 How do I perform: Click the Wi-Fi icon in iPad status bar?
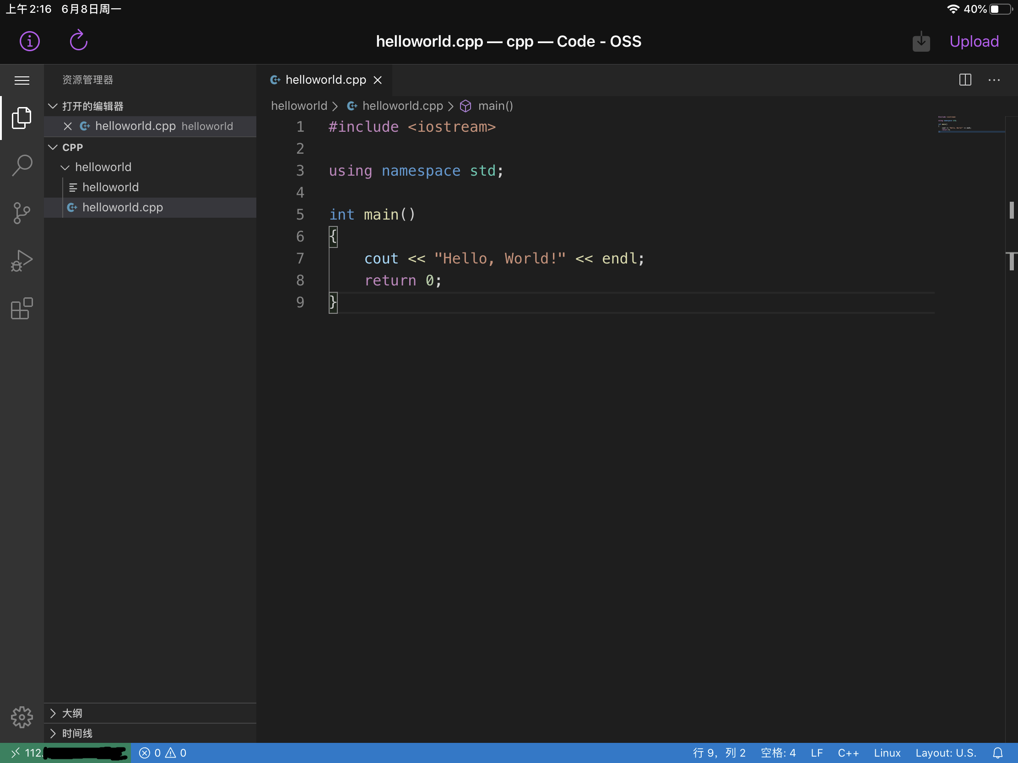tap(952, 9)
